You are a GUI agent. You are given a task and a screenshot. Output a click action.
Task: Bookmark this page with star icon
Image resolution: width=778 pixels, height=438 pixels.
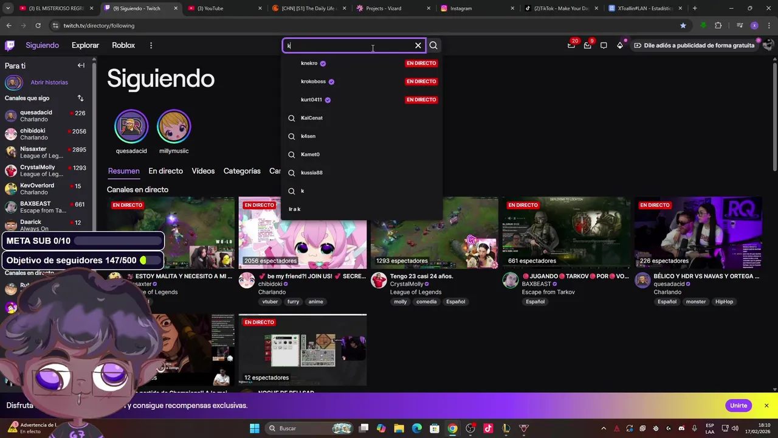683,26
